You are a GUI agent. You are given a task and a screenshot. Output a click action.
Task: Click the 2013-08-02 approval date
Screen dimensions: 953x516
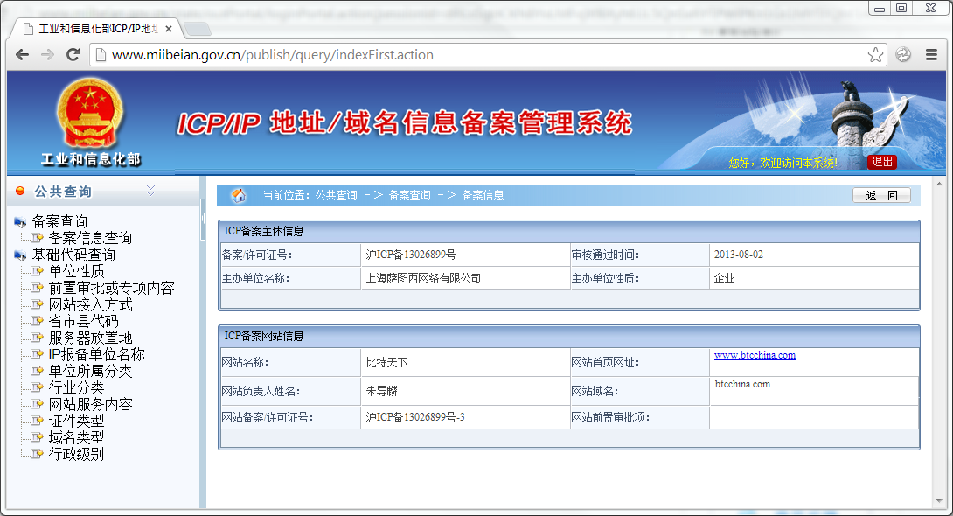point(739,255)
